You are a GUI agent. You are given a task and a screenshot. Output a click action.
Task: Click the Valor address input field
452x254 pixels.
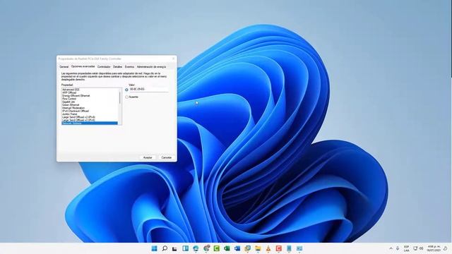pyautogui.click(x=149, y=90)
